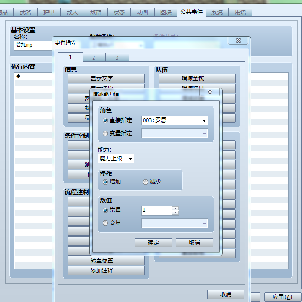The height and width of the screenshot is (302, 302).
Task: Open the 魔力上限 ability dropdown
Action: tap(116, 159)
